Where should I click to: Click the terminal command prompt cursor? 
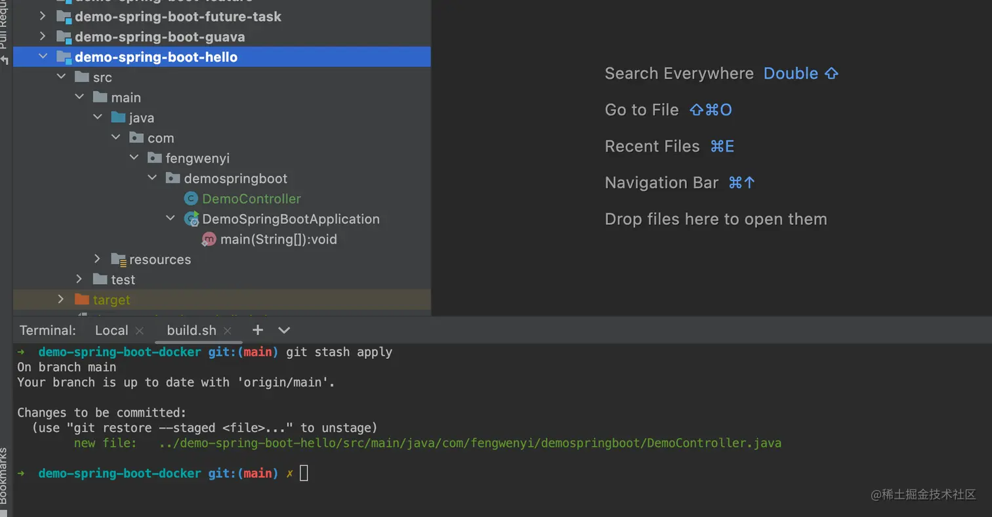pos(304,473)
